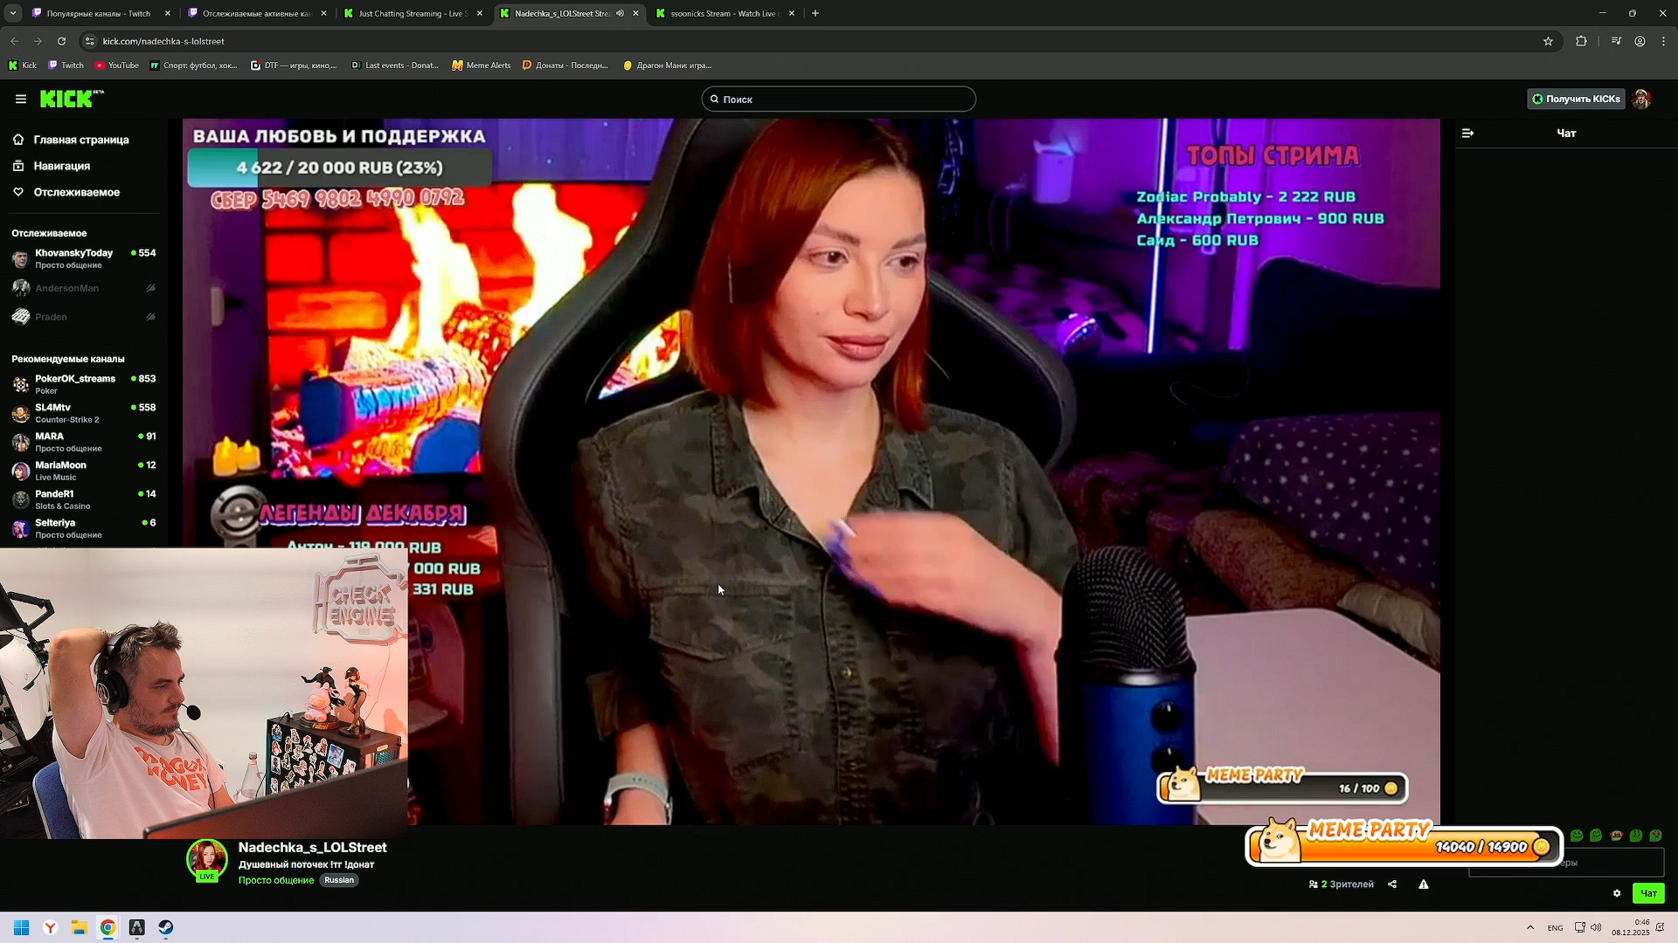Open Steam from the Windows taskbar
The width and height of the screenshot is (1678, 943).
[x=166, y=927]
